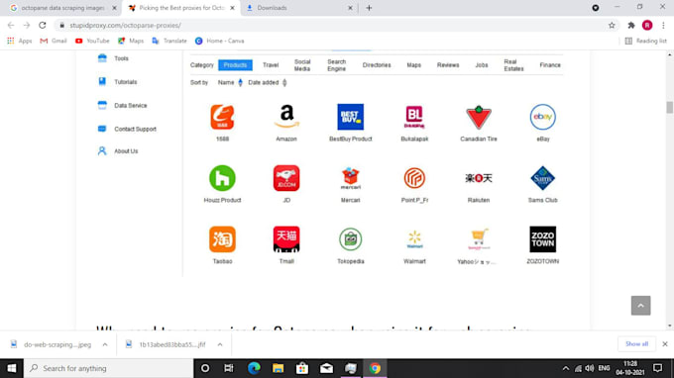
Task: Switch to the Jobs category
Action: coord(482,64)
